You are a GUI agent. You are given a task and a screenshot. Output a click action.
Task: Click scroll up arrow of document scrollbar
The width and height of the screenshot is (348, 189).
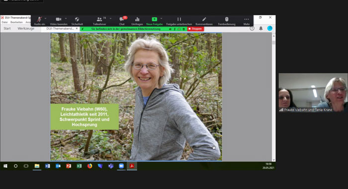point(273,36)
